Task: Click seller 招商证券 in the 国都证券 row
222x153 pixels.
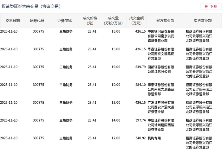Action: (199, 72)
